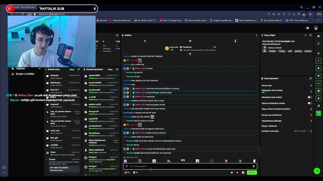This screenshot has width=323, height=181.
Task: Click the info icon in right sidebar
Action: 318,36
